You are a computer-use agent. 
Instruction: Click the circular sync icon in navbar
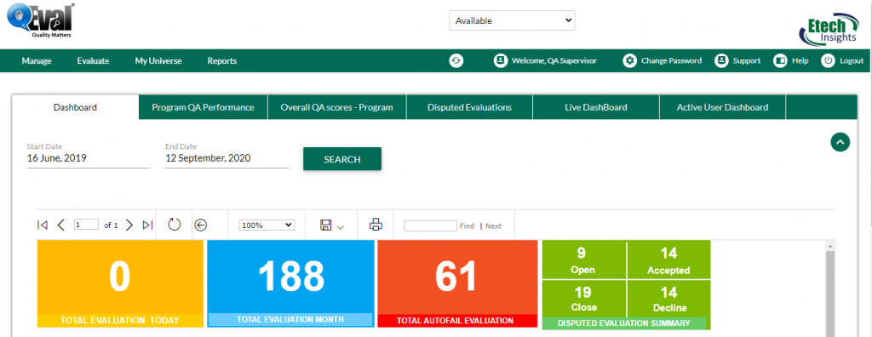(456, 60)
